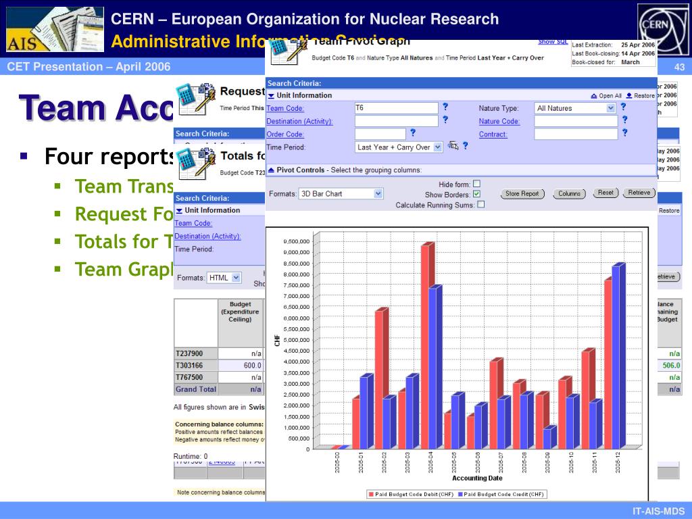
Task: Click the T237900 row header in the table
Action: pos(196,353)
